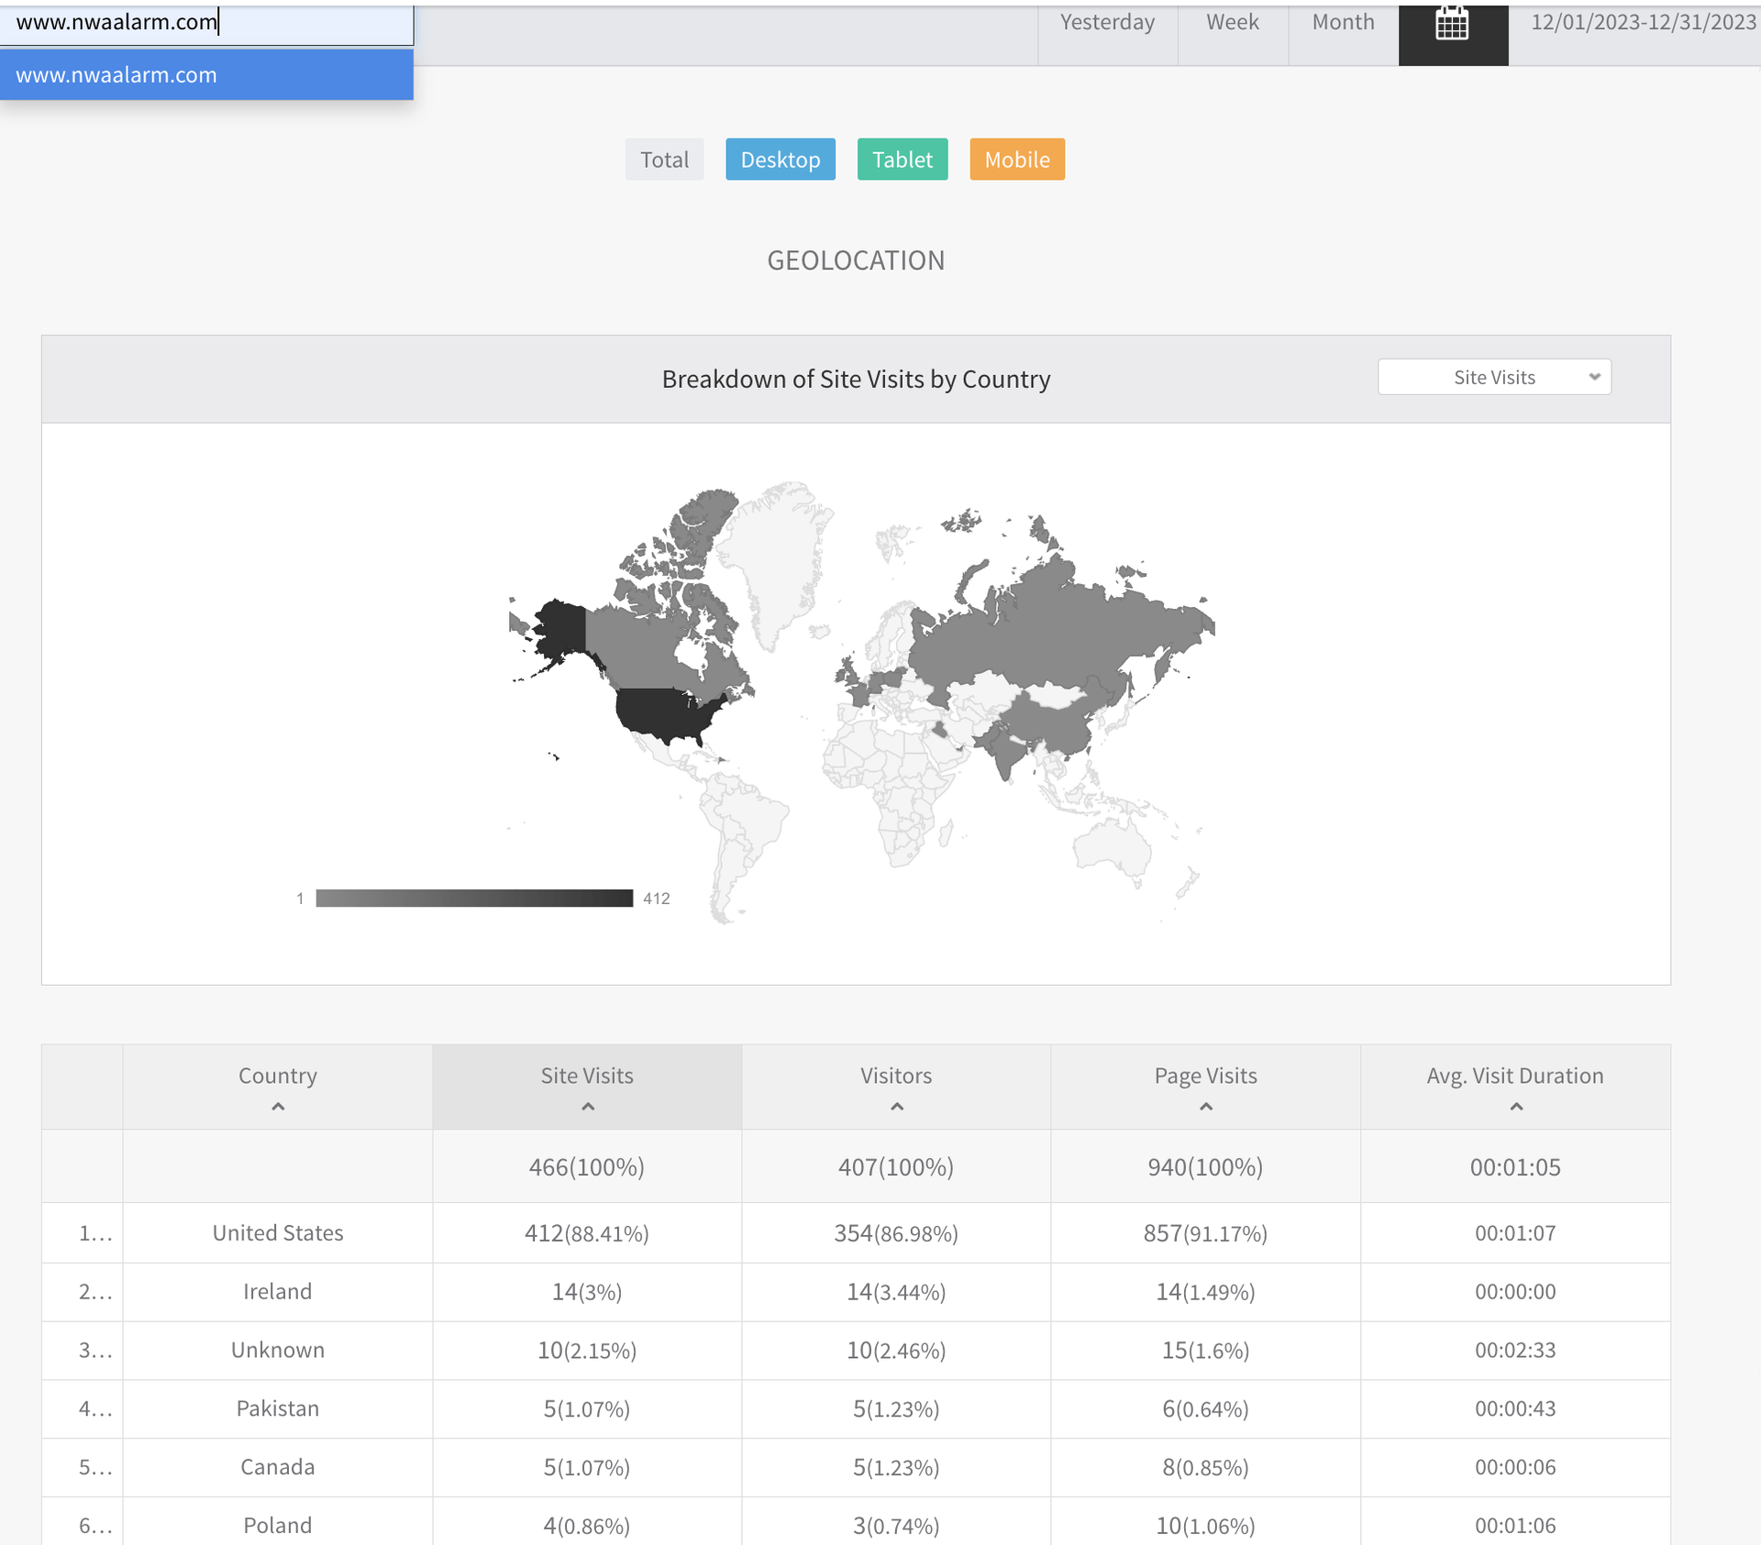Click the website URL input field
This screenshot has width=1761, height=1545.
[x=206, y=23]
